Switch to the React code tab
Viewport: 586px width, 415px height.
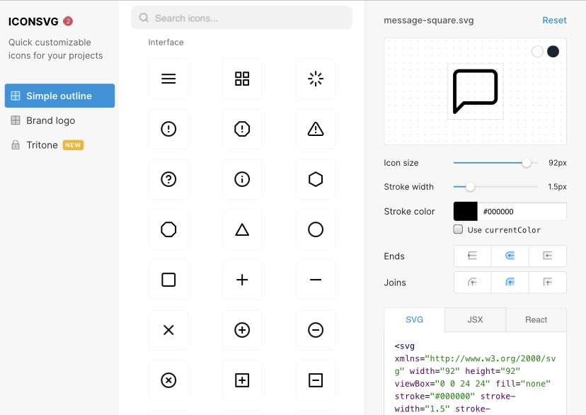pos(536,319)
